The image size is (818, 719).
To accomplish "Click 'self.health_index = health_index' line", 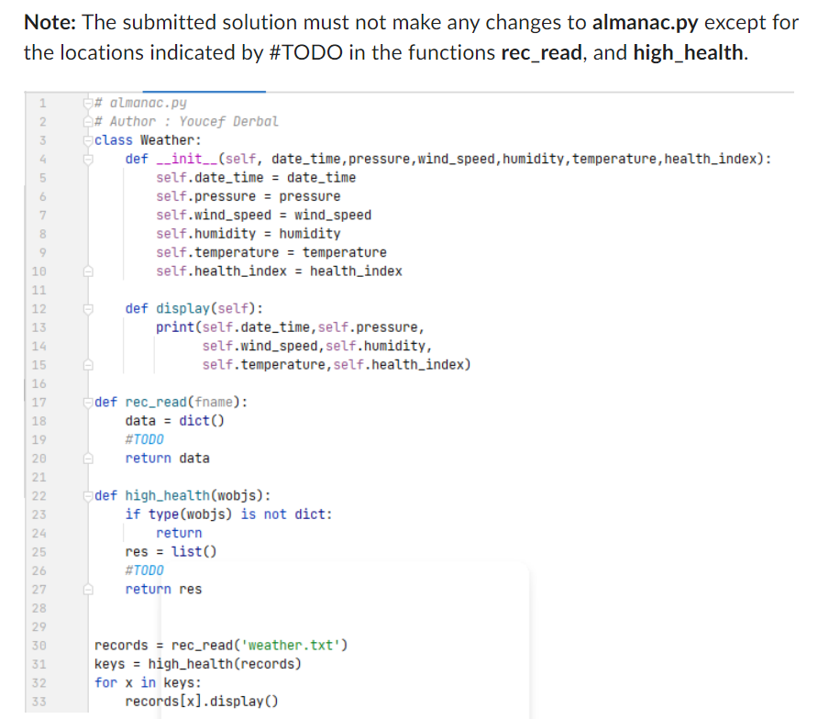I will [x=279, y=271].
